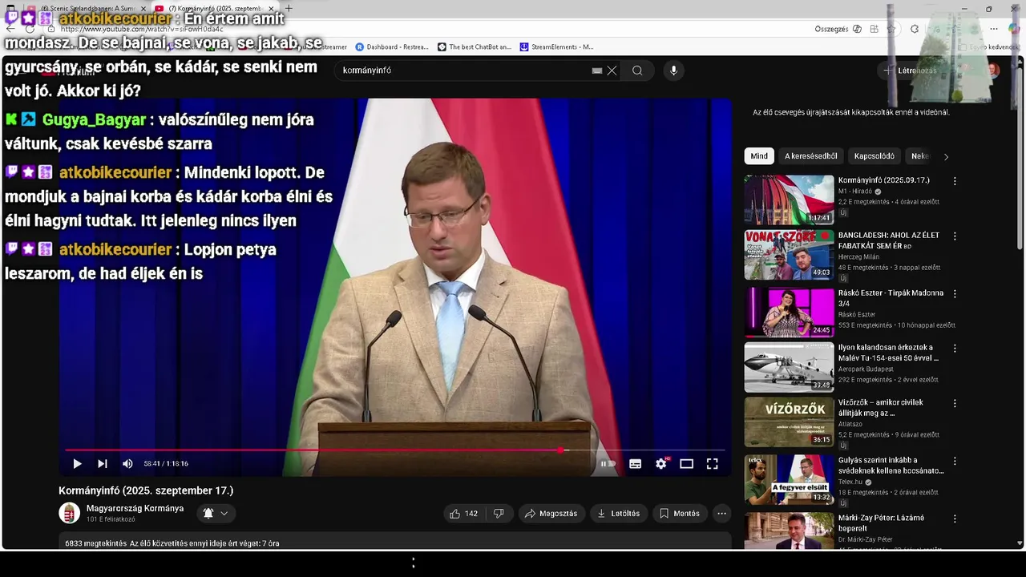Click Összegzés summary button in address bar
The image size is (1026, 577).
click(838, 29)
